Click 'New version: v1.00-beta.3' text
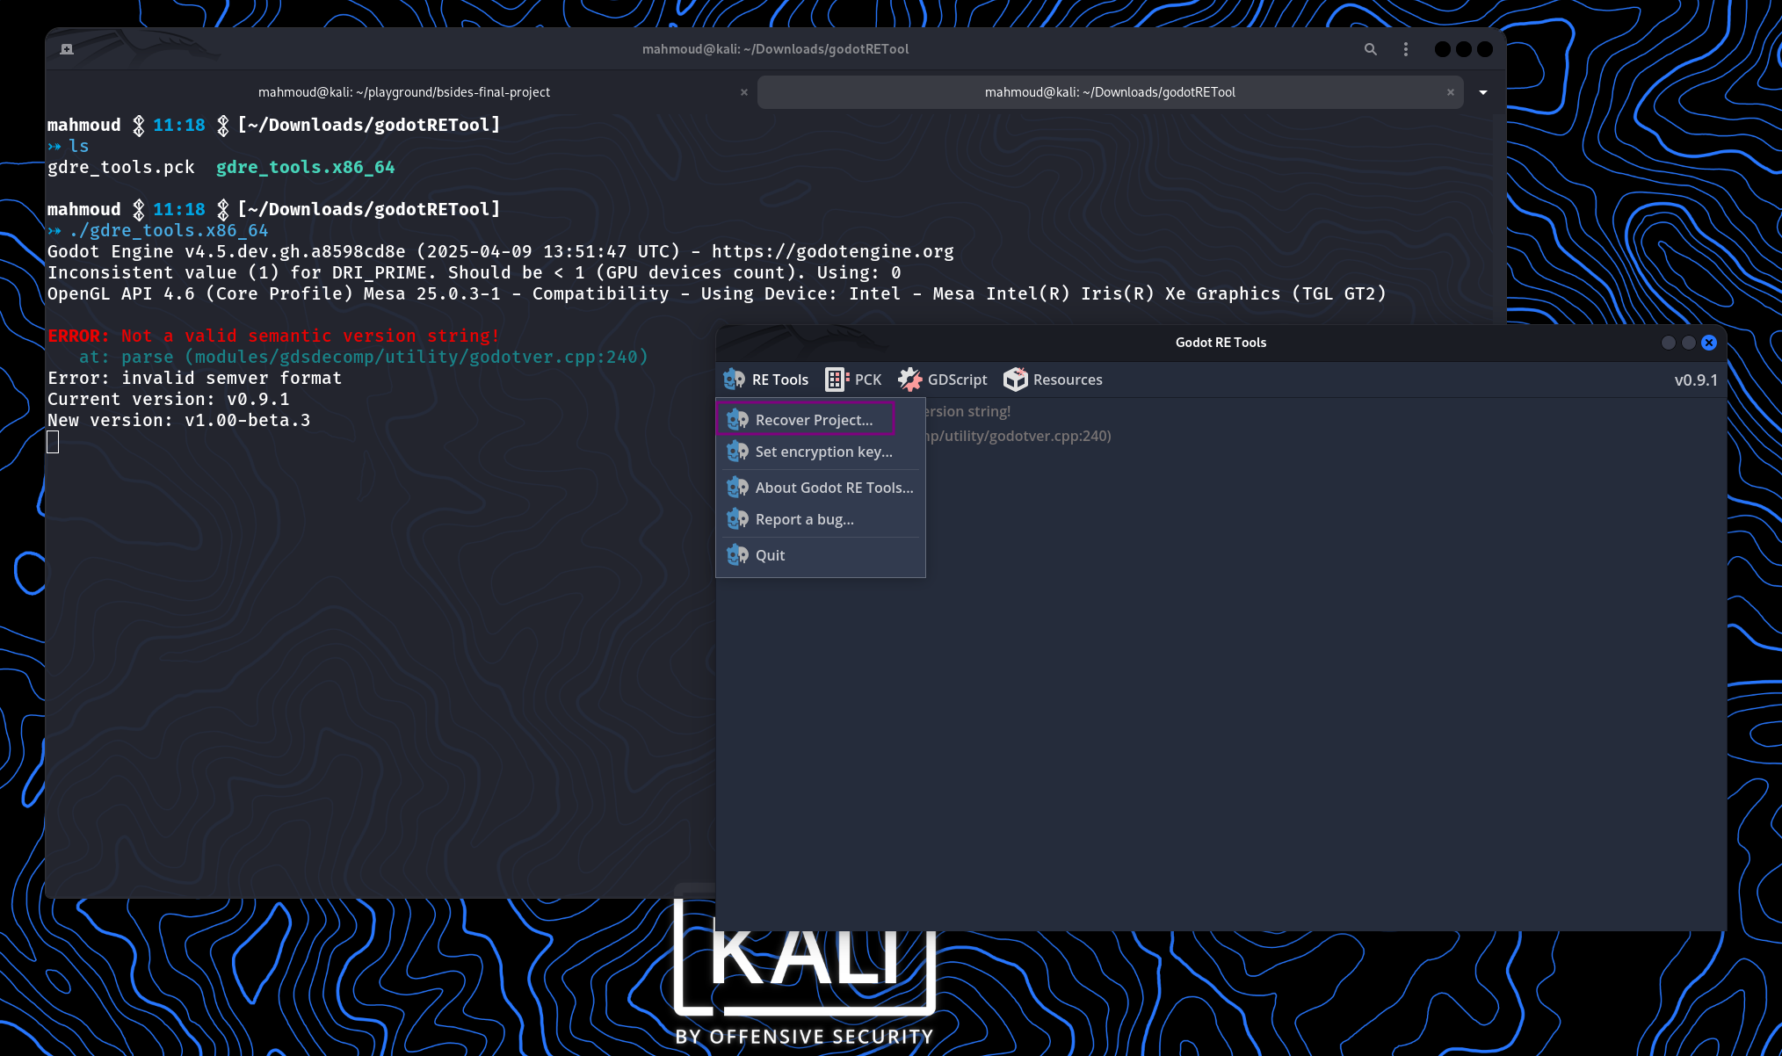Image resolution: width=1782 pixels, height=1056 pixels. [178, 420]
